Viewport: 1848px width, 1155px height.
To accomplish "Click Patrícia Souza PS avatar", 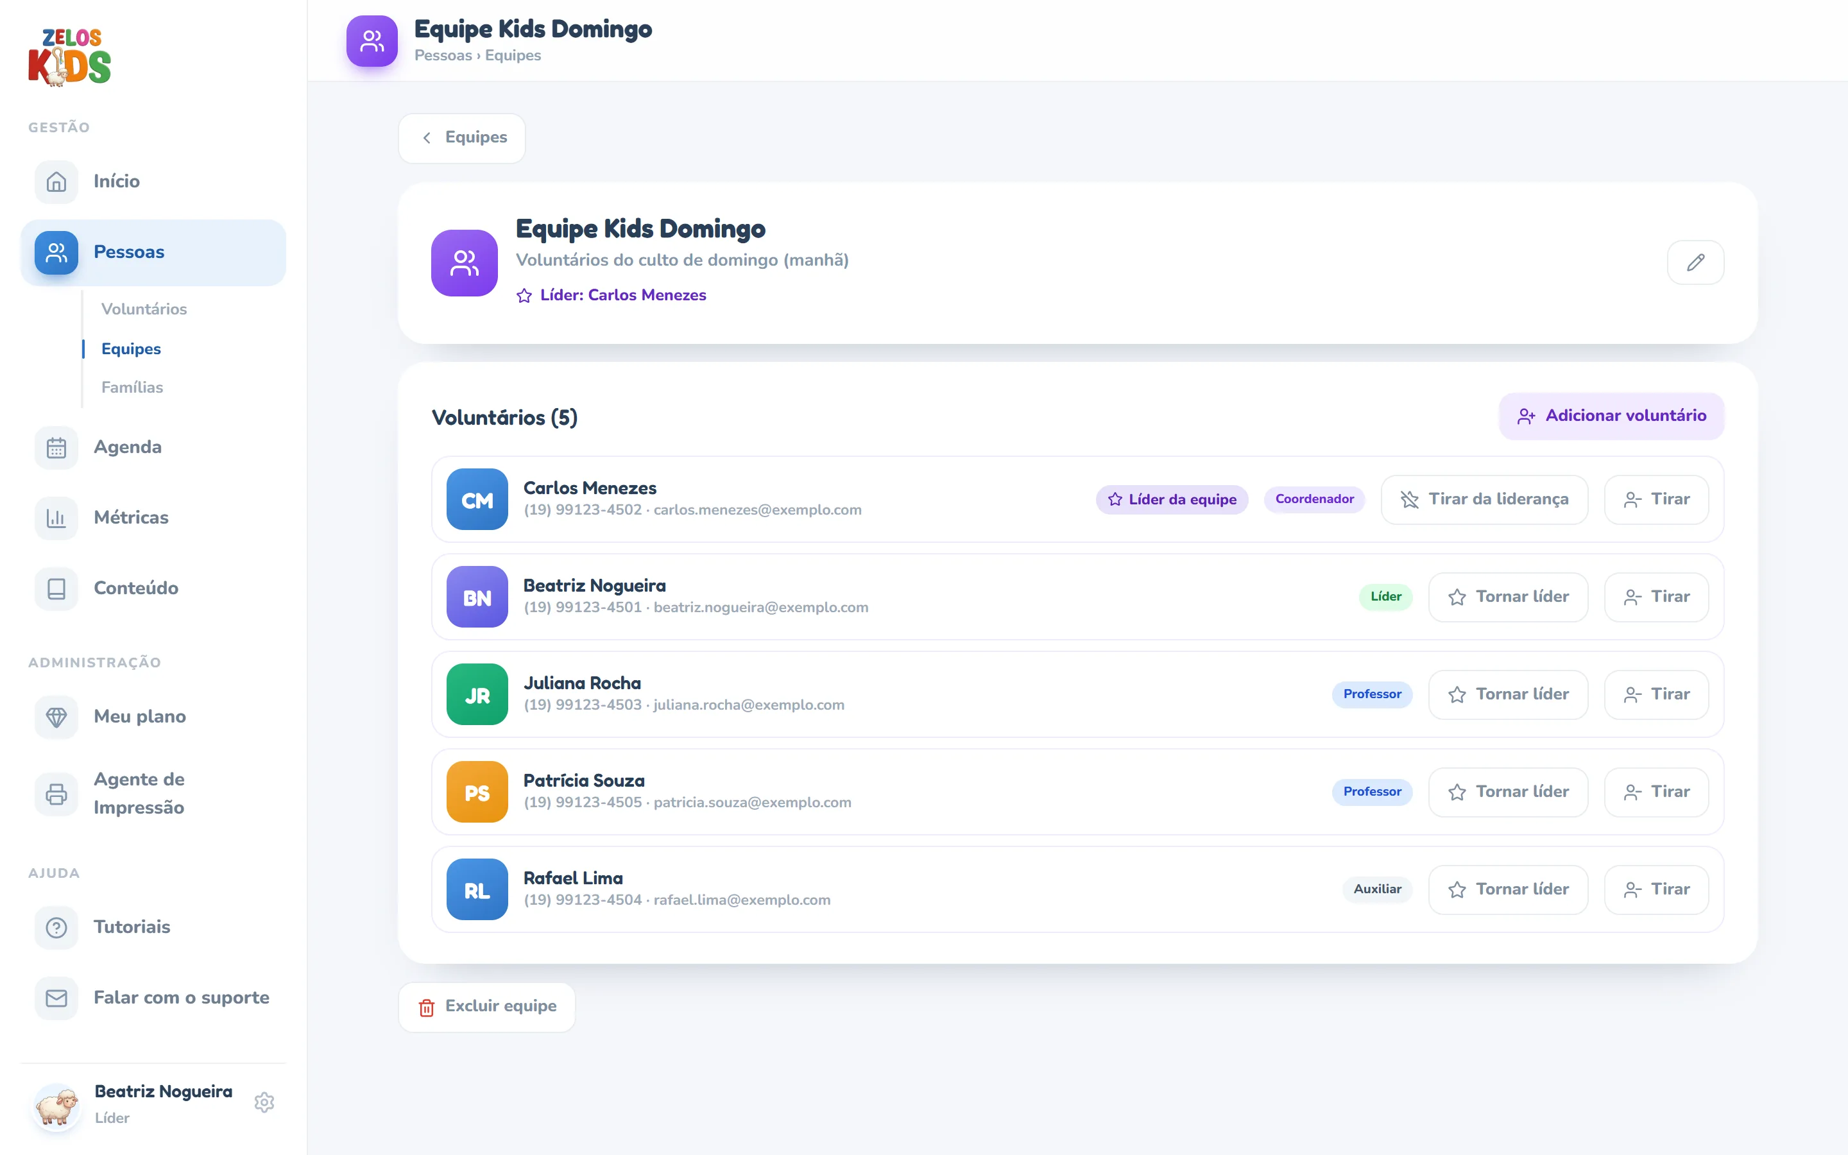I will tap(477, 792).
